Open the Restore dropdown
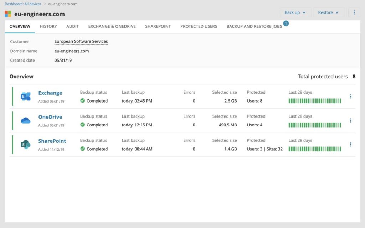The width and height of the screenshot is (365, 228). click(x=328, y=12)
